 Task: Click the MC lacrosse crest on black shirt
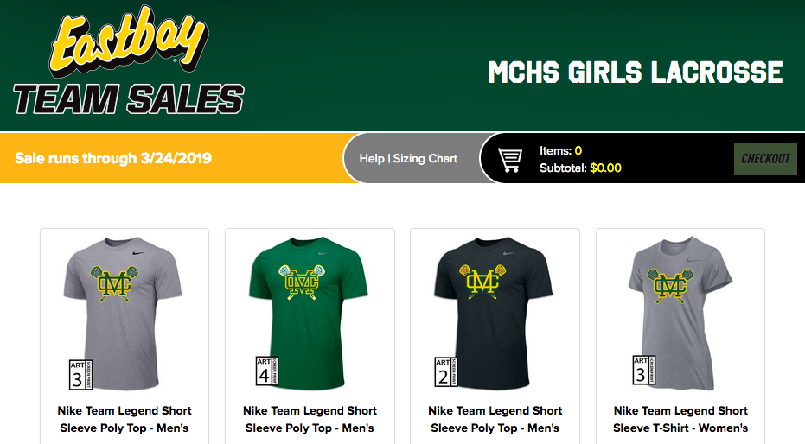tap(482, 281)
